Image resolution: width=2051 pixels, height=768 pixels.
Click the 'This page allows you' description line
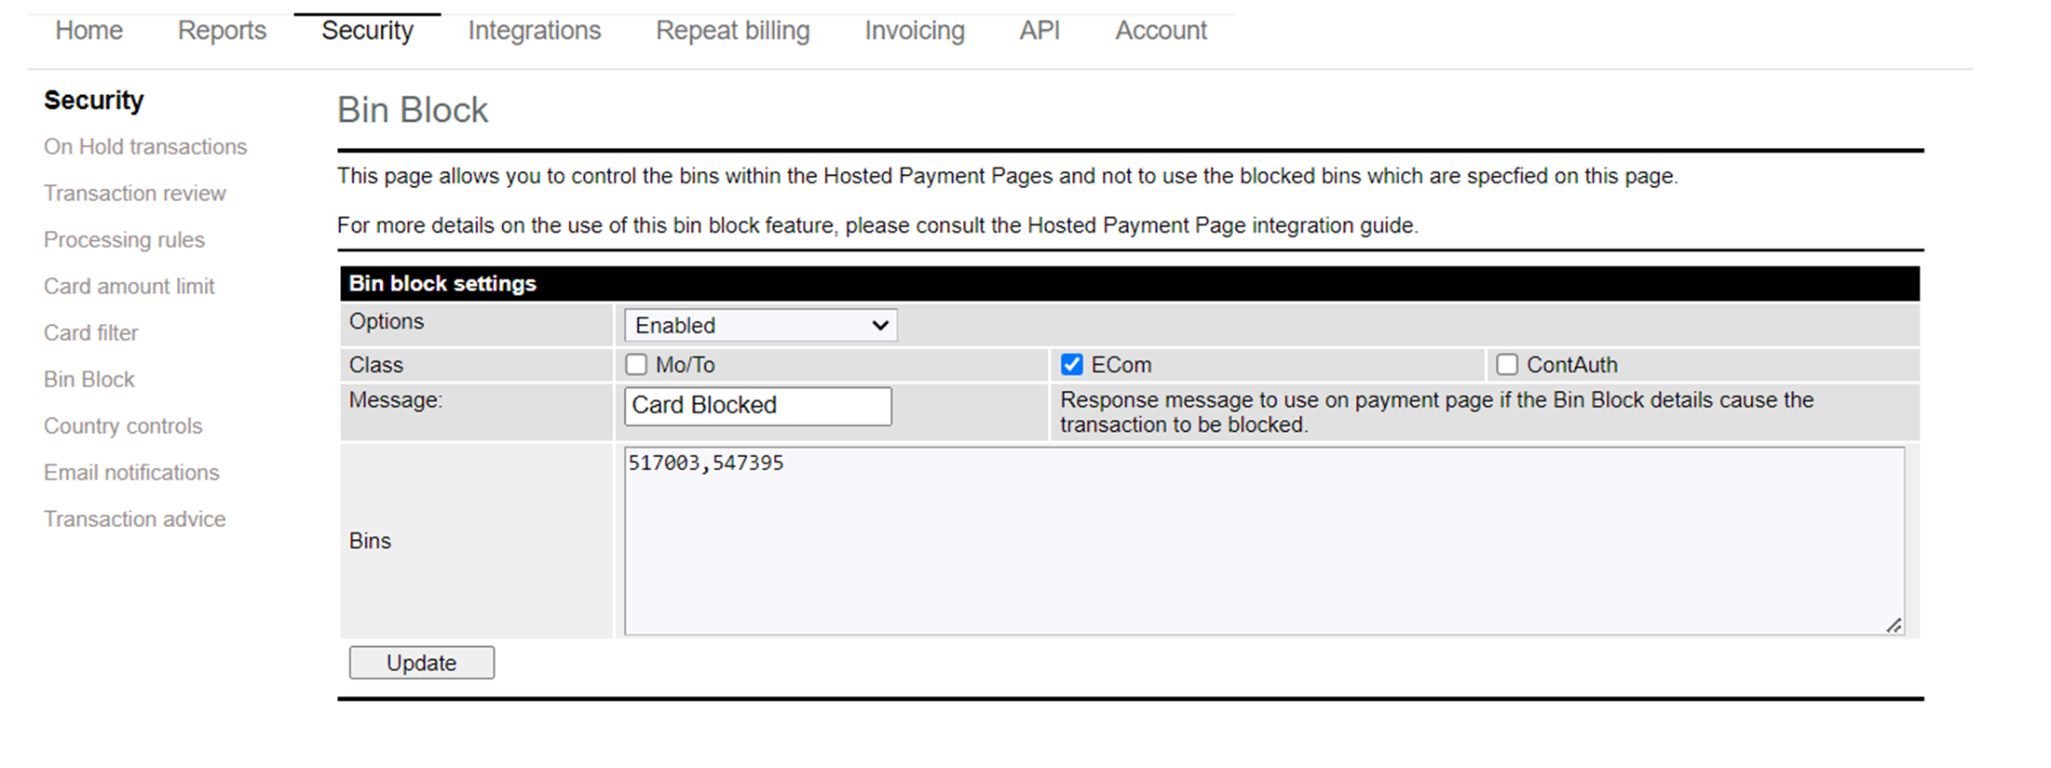click(1008, 176)
